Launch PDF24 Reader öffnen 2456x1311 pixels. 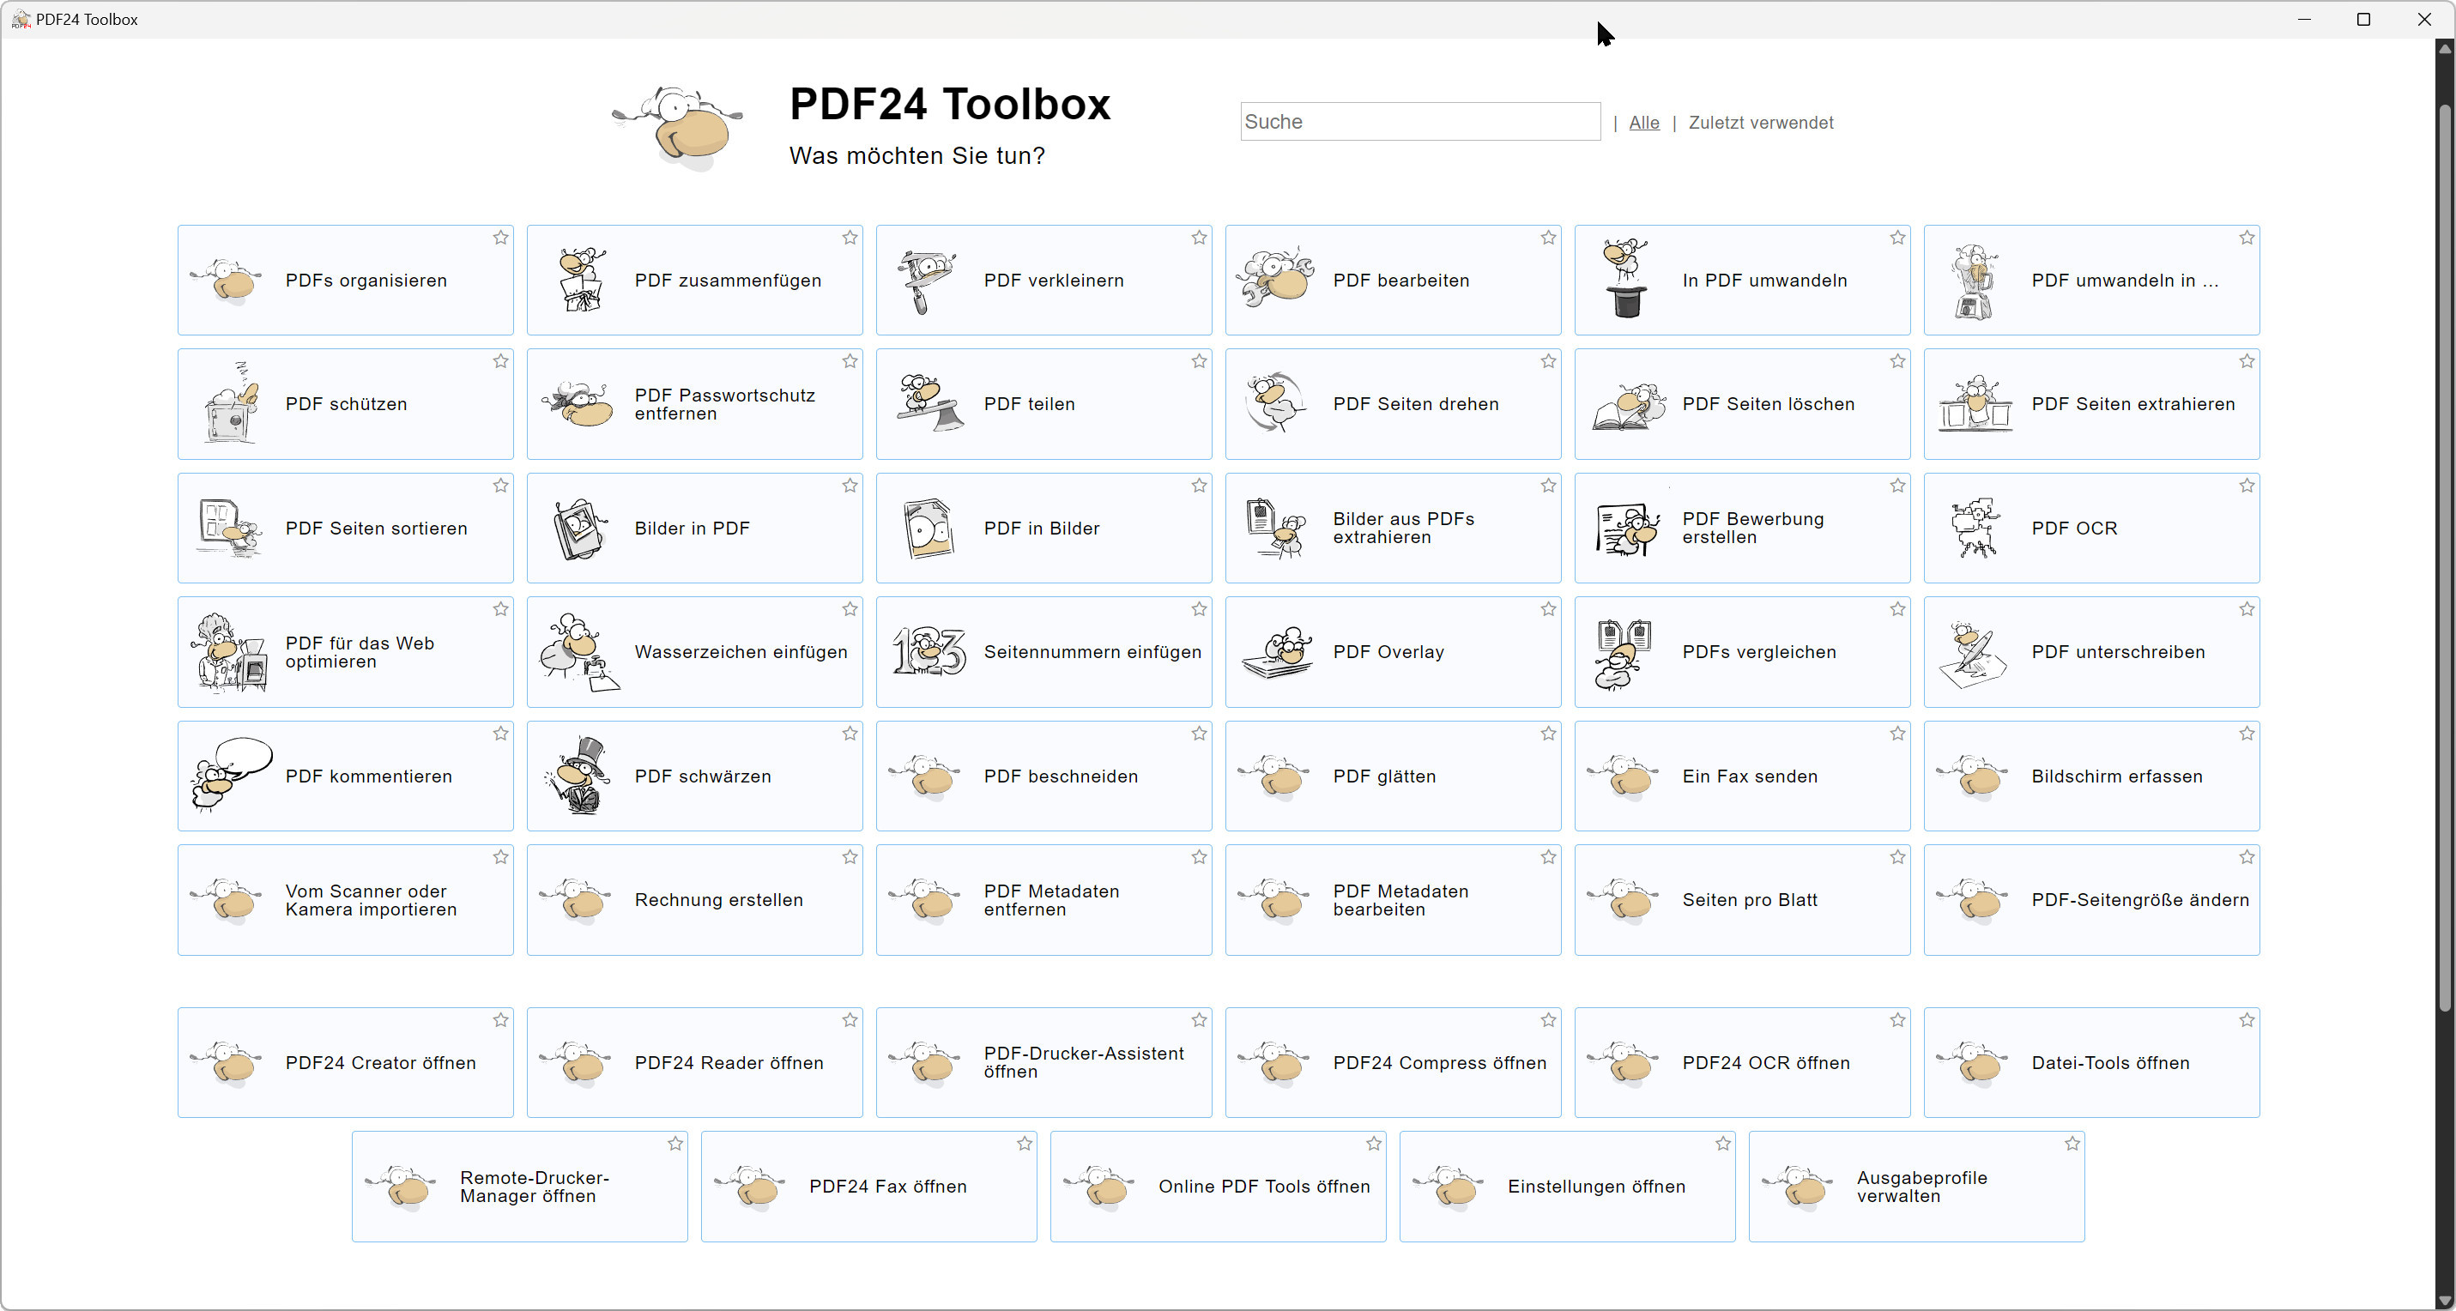694,1062
